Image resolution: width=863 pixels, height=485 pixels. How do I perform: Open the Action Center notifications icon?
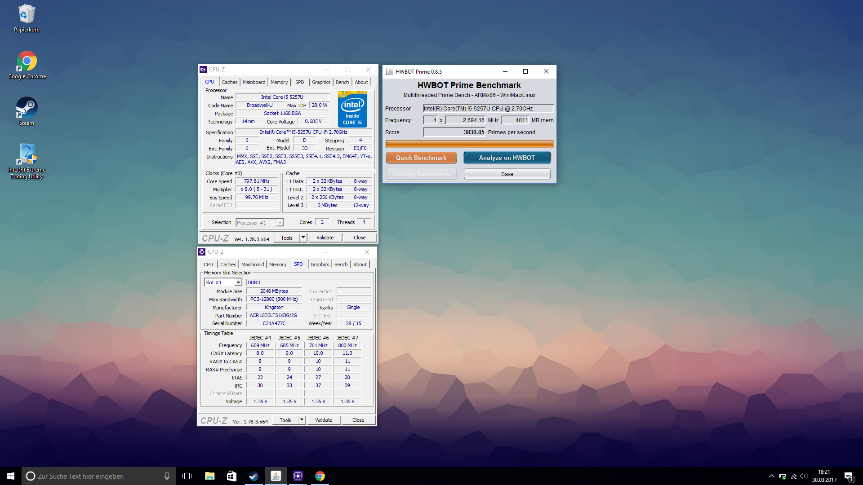[x=849, y=476]
